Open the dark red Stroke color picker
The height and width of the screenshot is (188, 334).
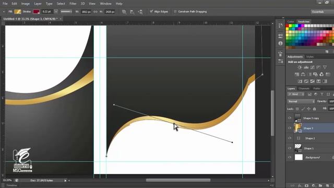click(x=36, y=11)
